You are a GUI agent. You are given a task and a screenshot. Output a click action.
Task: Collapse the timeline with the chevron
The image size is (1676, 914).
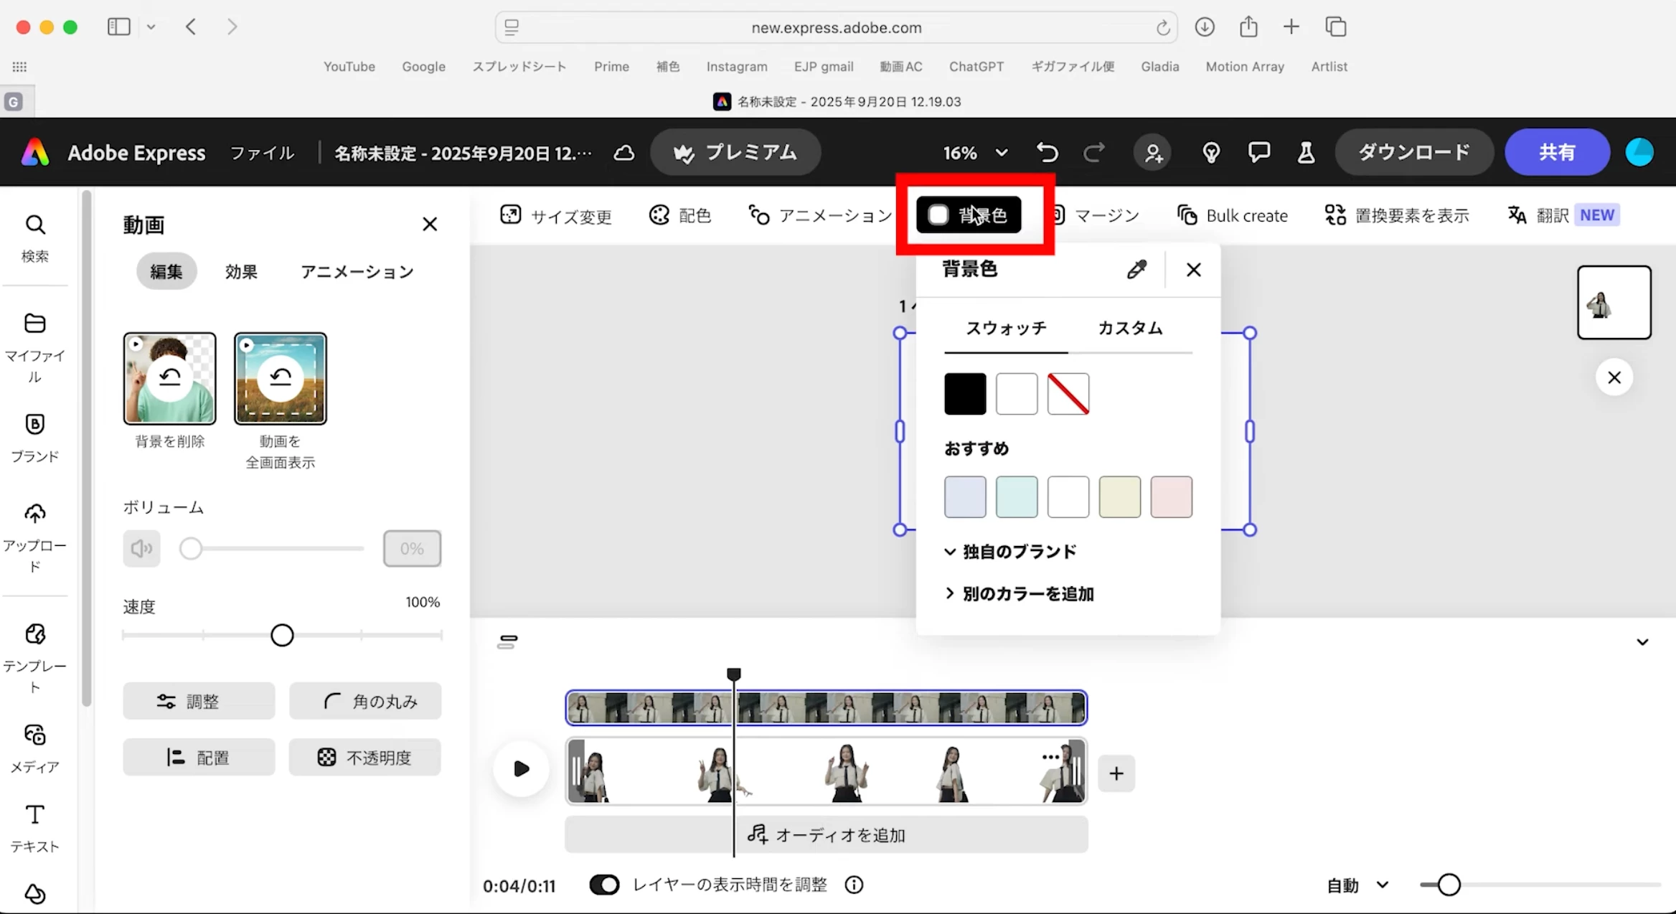(x=1642, y=642)
